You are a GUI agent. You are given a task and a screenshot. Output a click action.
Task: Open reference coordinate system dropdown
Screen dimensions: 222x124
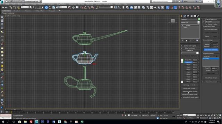(x=63, y=7)
